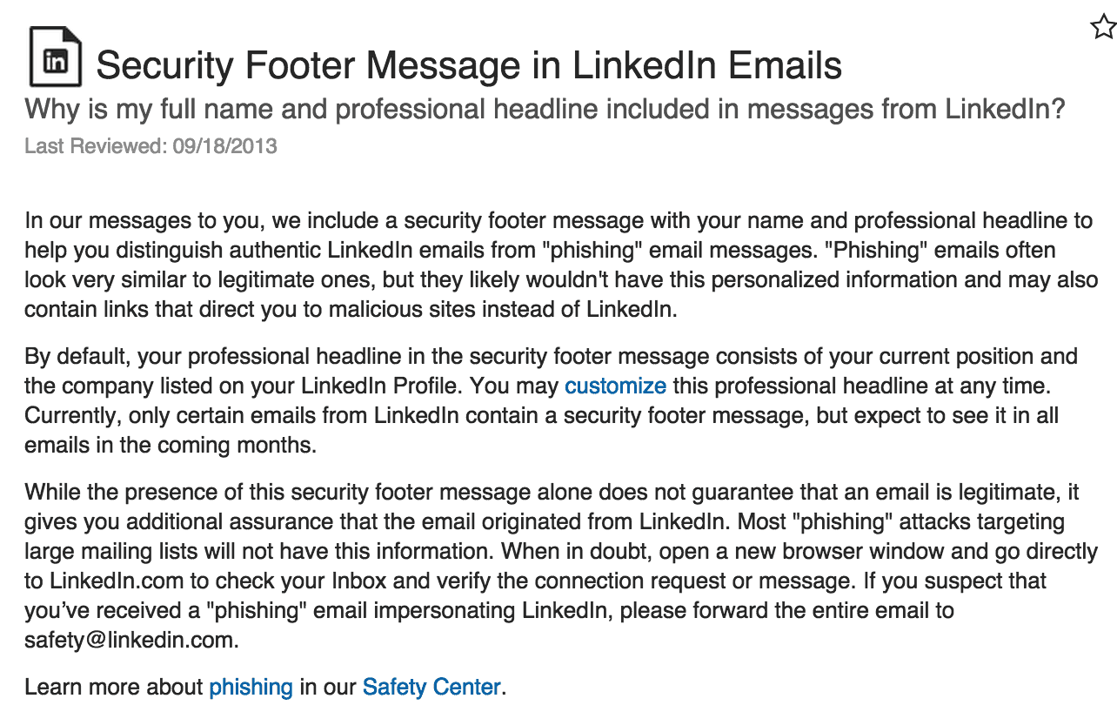Click the Security Footer Message article title
This screenshot has width=1117, height=712.
(468, 66)
